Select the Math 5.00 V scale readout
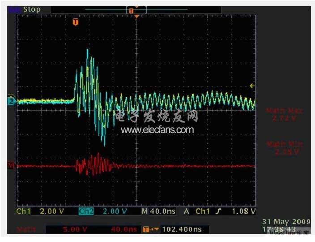Viewport: 315px width, 242px height. [x=75, y=229]
